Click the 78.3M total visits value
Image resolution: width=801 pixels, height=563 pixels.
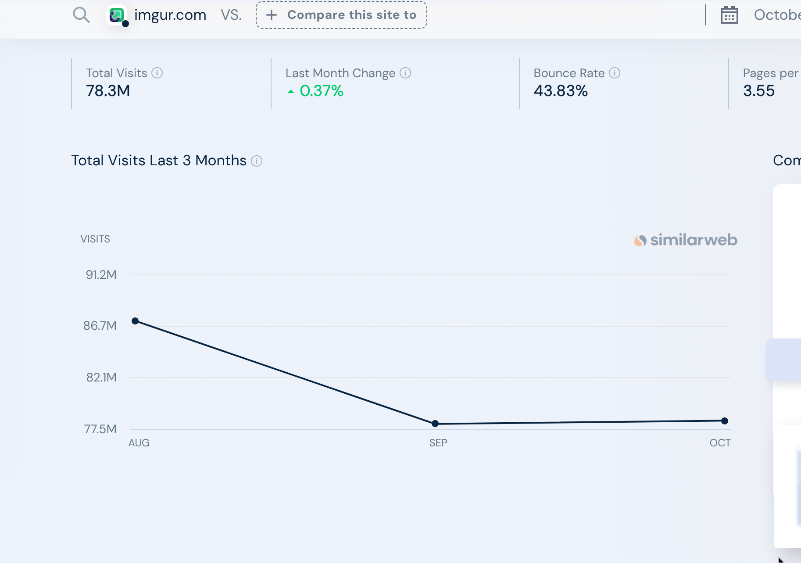108,91
